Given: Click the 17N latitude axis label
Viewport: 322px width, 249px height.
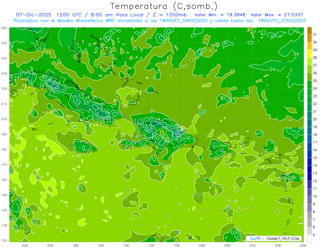Looking at the screenshot, I should coord(4,165).
